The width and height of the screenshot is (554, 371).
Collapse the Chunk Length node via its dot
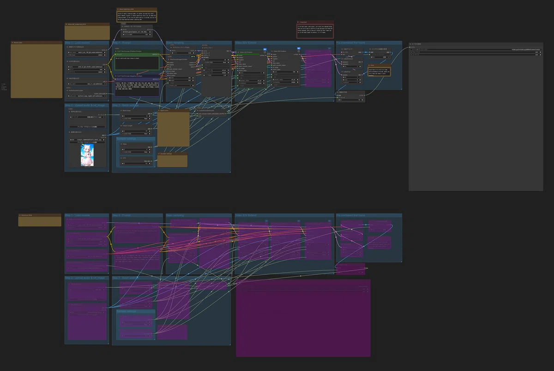click(121, 126)
